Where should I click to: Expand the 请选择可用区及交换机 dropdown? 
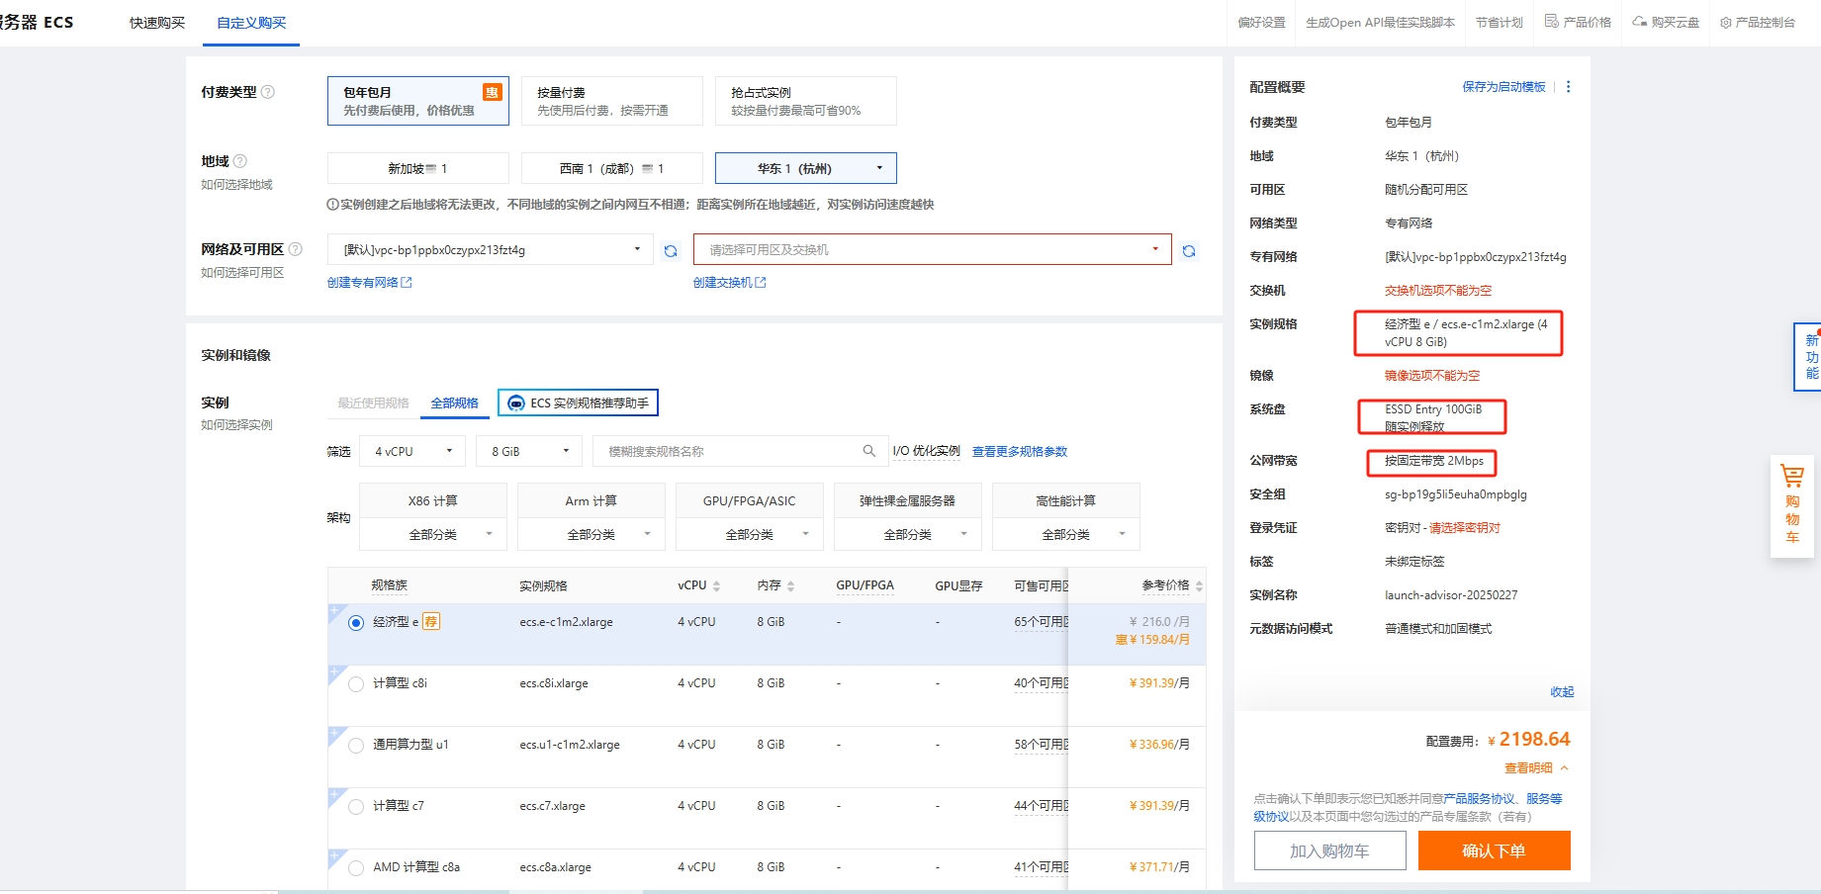pos(933,249)
